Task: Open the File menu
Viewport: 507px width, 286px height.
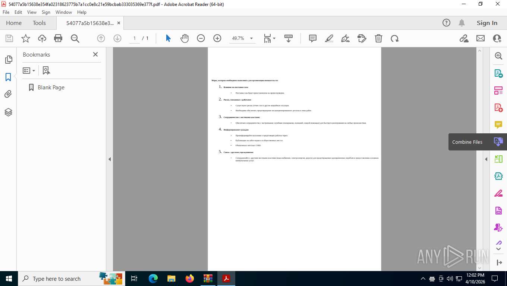Action: point(6,12)
